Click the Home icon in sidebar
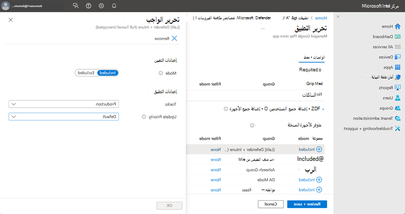This screenshot has width=405, height=214. point(397,26)
